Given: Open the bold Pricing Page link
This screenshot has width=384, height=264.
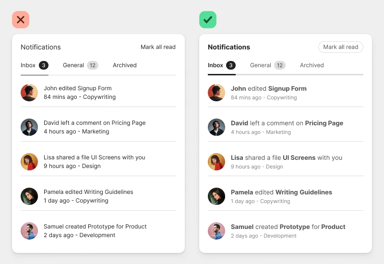Looking at the screenshot, I should pos(324,123).
